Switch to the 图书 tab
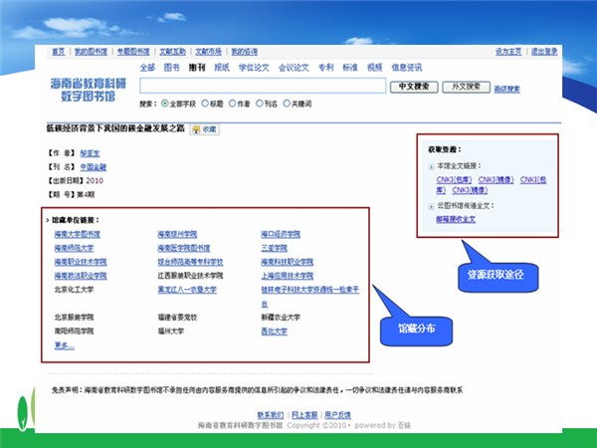 tap(172, 68)
